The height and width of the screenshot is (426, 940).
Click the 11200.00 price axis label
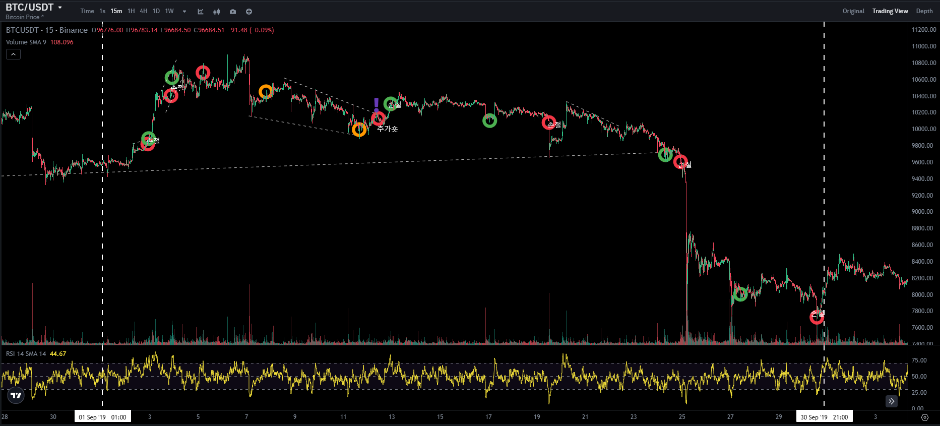coord(924,30)
